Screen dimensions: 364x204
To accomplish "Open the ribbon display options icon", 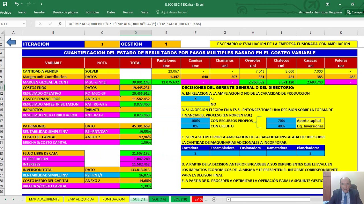I will pyautogui.click(x=327, y=4).
